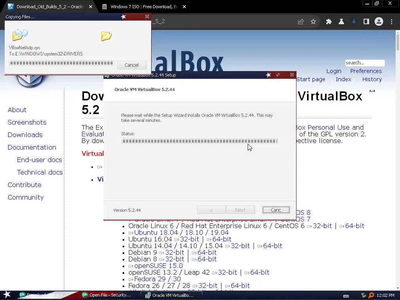The width and height of the screenshot is (400, 300).
Task: Open the Login link
Action: (334, 71)
